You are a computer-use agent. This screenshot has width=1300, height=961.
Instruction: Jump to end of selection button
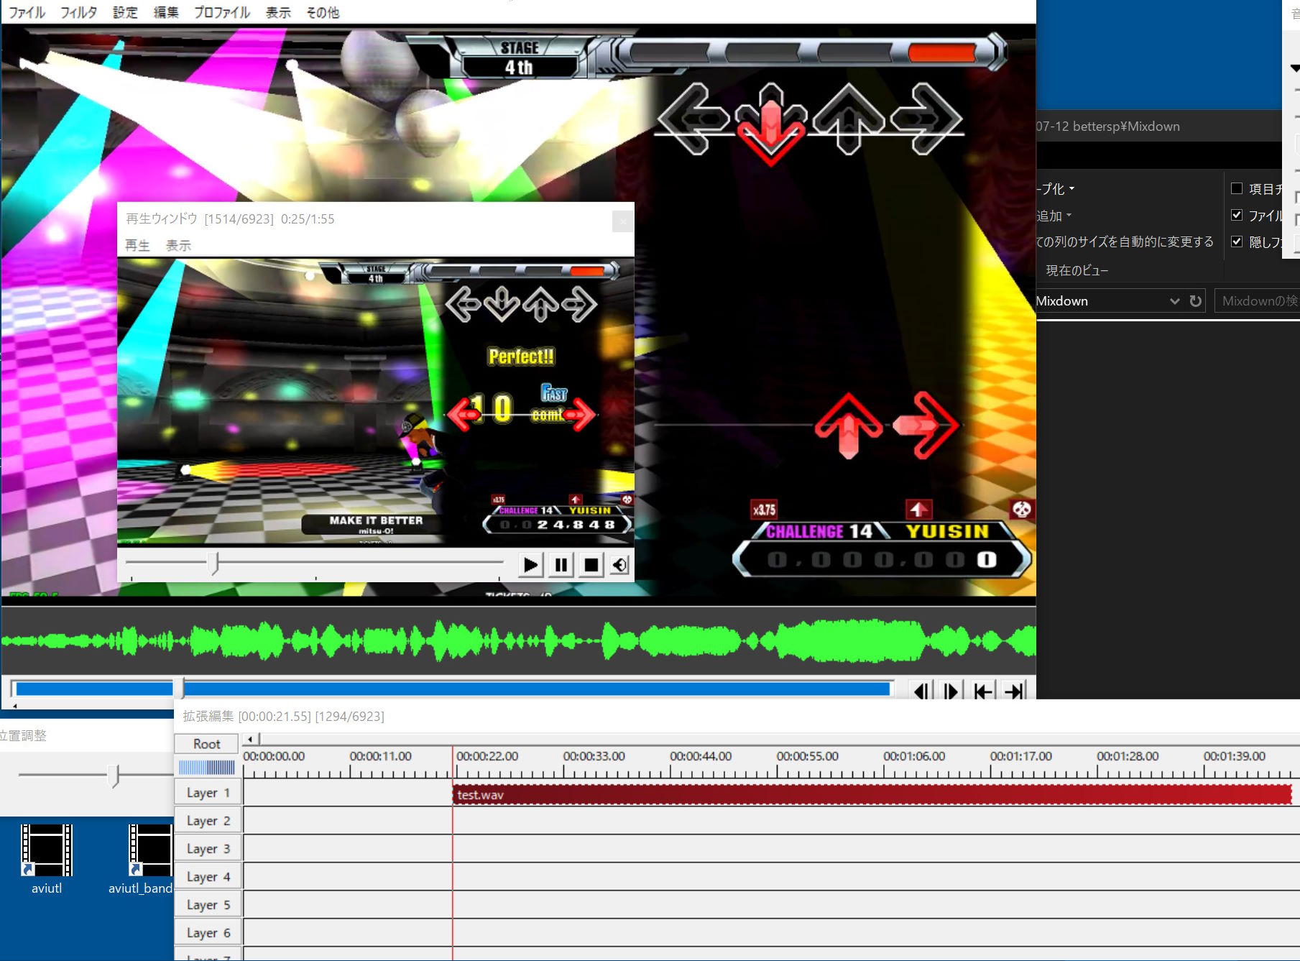[1014, 691]
